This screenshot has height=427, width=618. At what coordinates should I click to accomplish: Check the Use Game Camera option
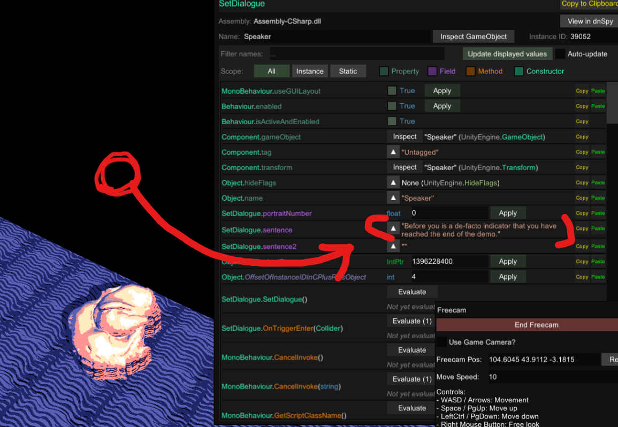click(x=441, y=342)
